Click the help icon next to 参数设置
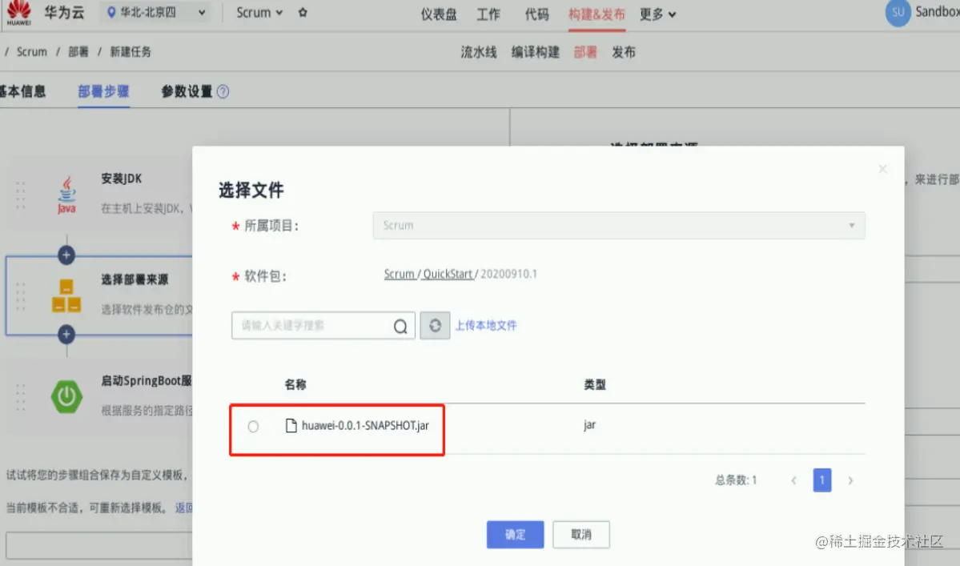960x566 pixels. coord(223,92)
